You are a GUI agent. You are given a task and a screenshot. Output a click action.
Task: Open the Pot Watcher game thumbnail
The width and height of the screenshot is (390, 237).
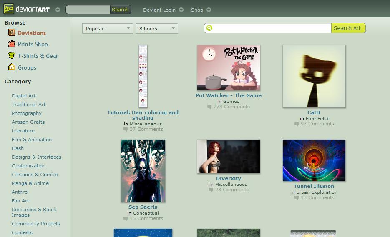tap(229, 67)
